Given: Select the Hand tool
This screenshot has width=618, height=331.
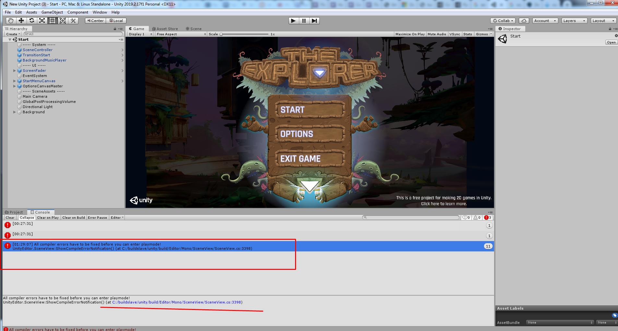Looking at the screenshot, I should [11, 21].
